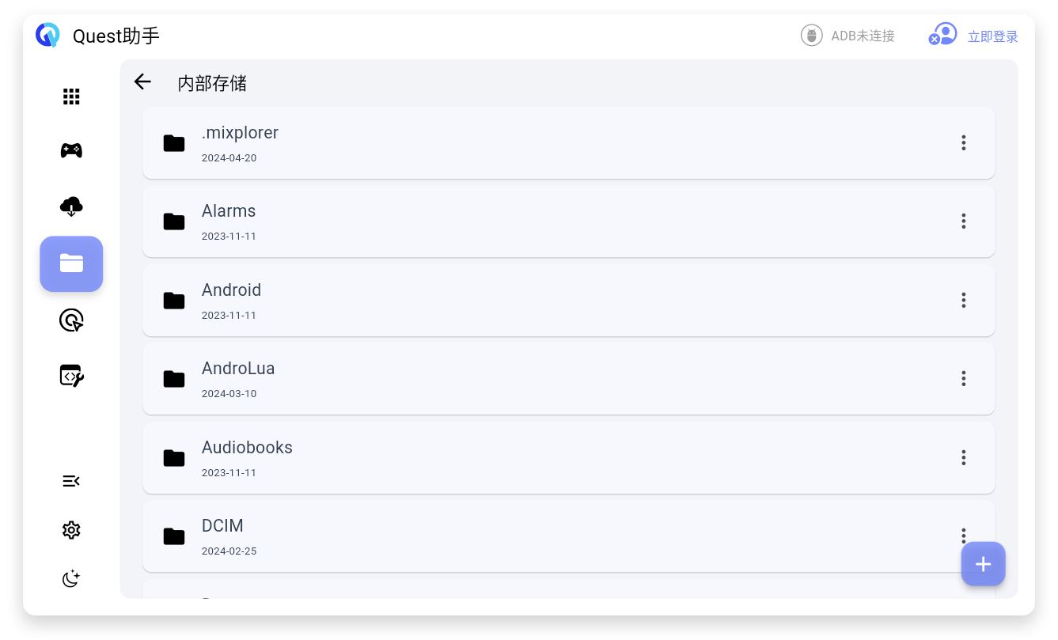Open the Audiobooks folder
This screenshot has height=640, width=1058.
(568, 458)
